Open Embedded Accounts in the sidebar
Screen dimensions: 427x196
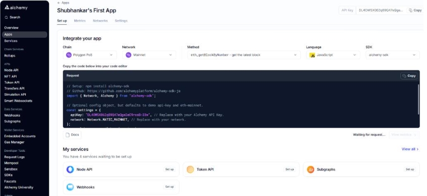[20, 136]
